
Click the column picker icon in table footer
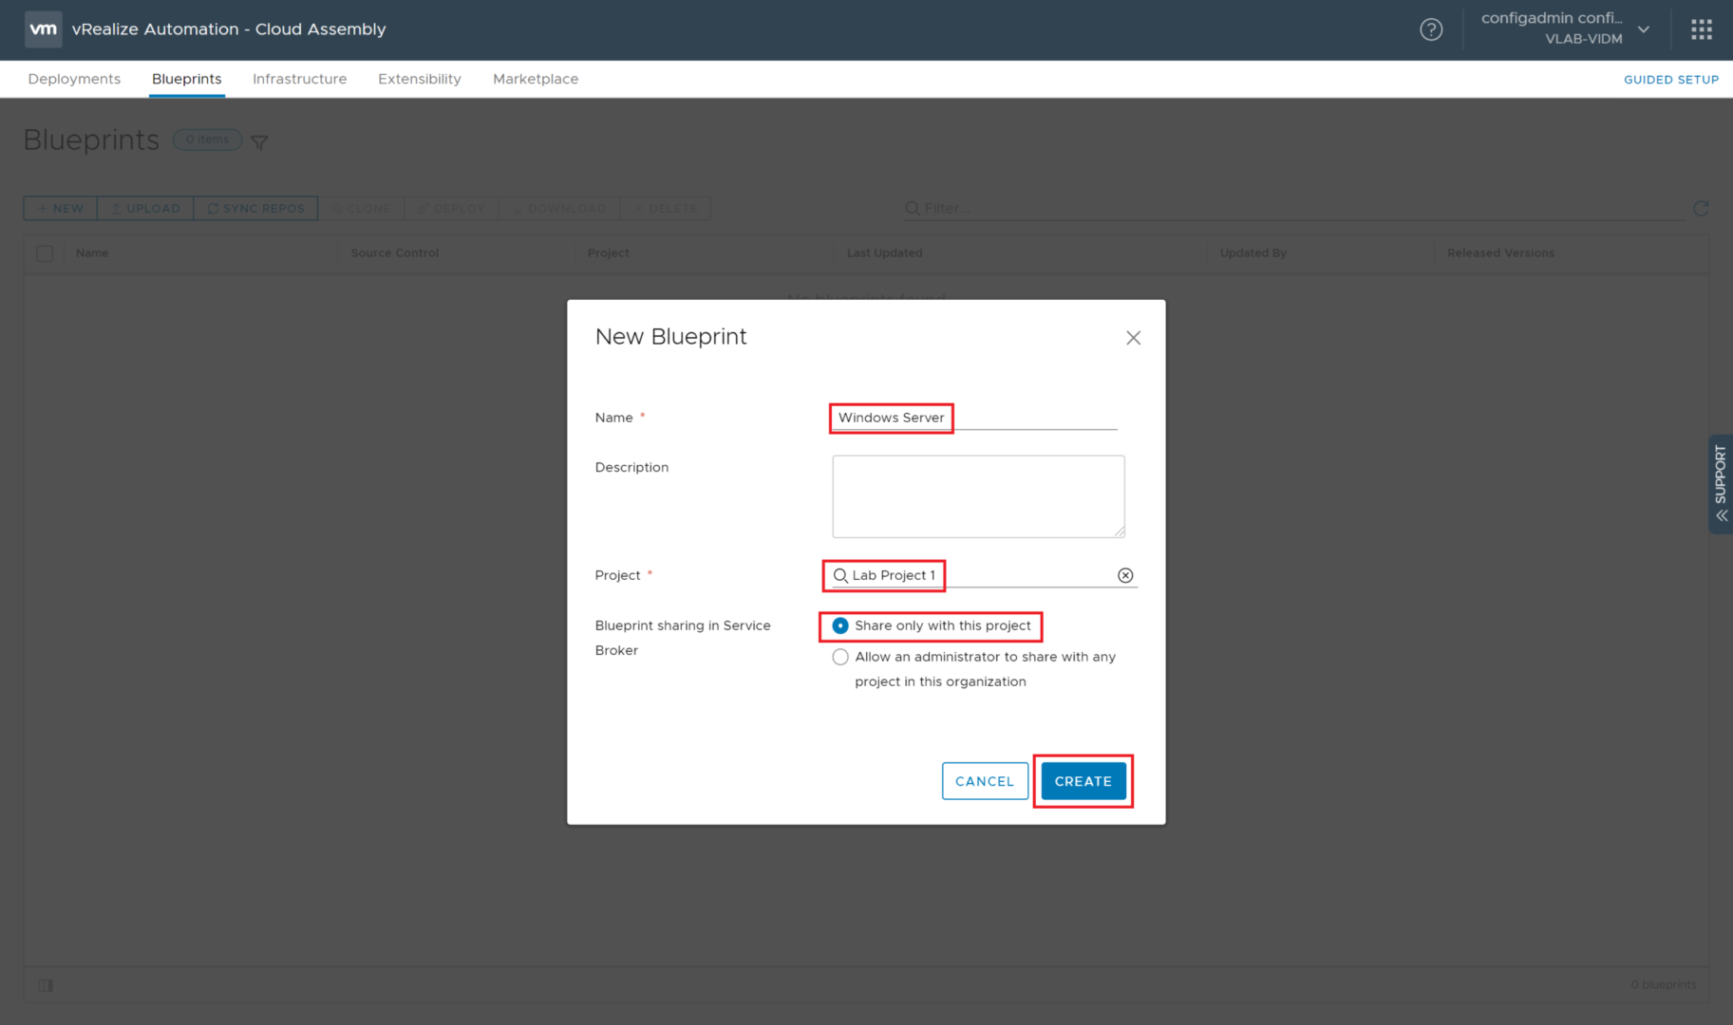pyautogui.click(x=46, y=985)
